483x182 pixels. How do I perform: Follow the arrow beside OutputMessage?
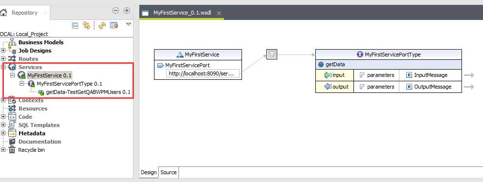[x=469, y=87]
